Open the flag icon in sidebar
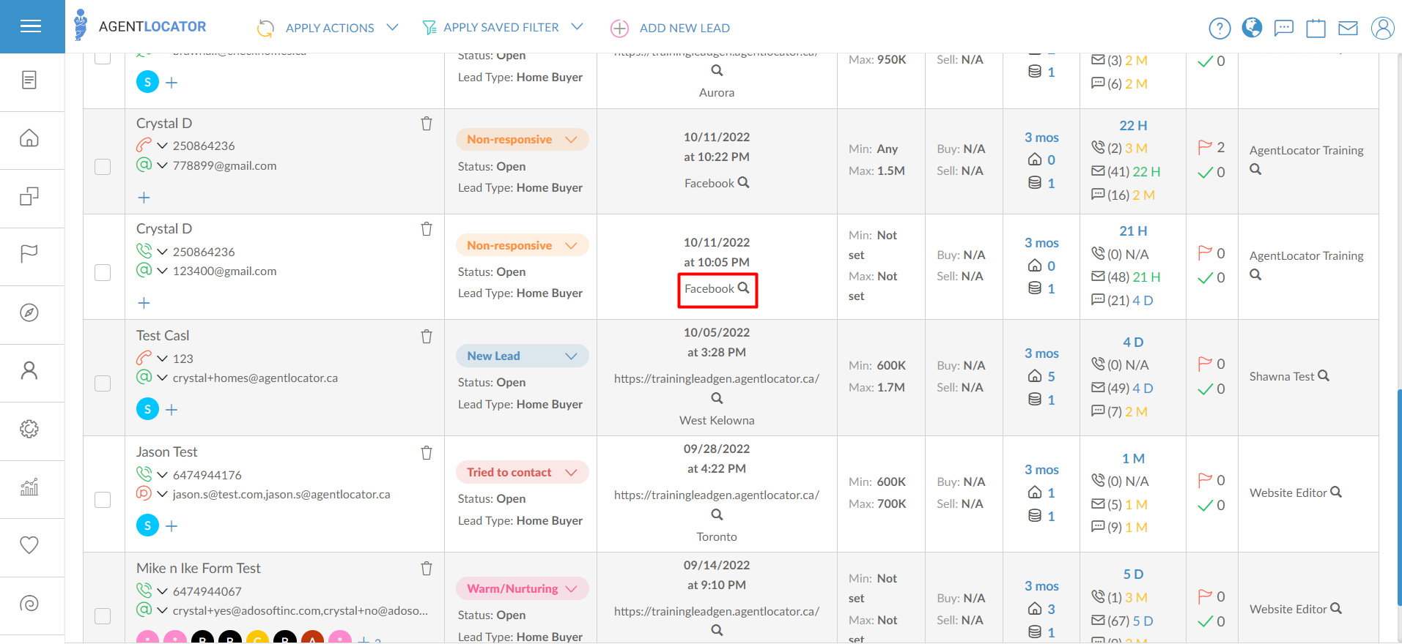Image resolution: width=1402 pixels, height=644 pixels. [29, 254]
